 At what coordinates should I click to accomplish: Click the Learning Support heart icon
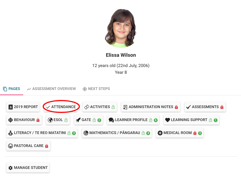click(168, 120)
